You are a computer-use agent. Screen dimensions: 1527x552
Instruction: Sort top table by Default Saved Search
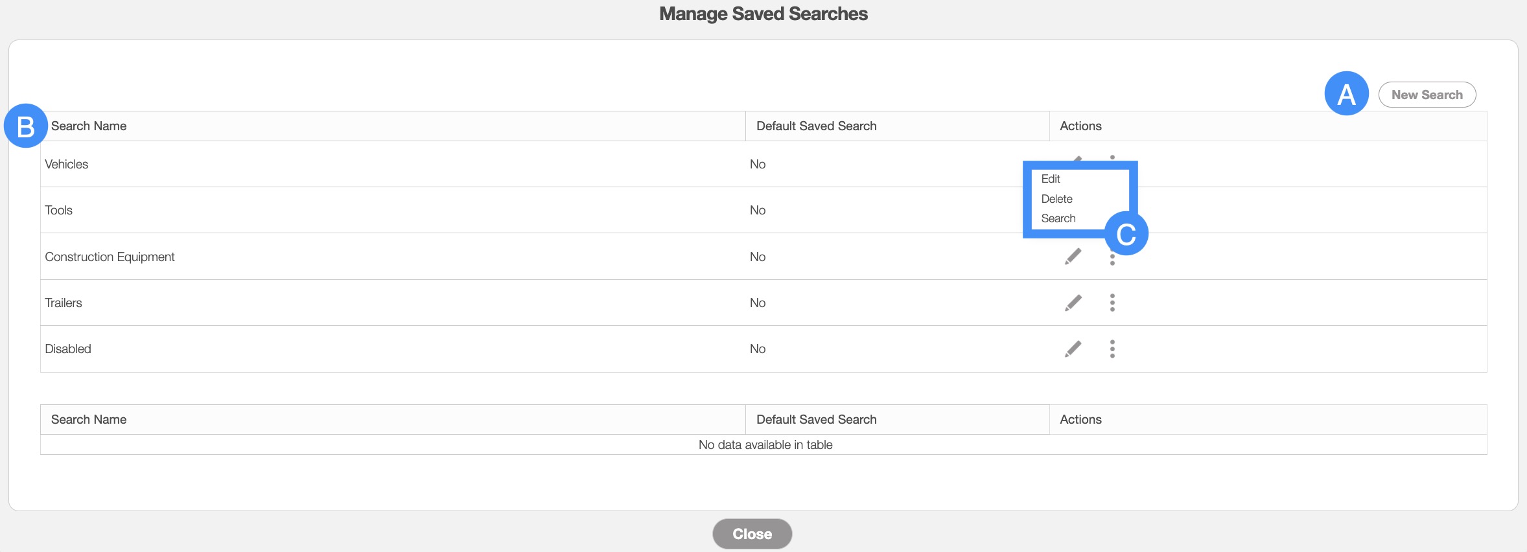click(x=816, y=126)
